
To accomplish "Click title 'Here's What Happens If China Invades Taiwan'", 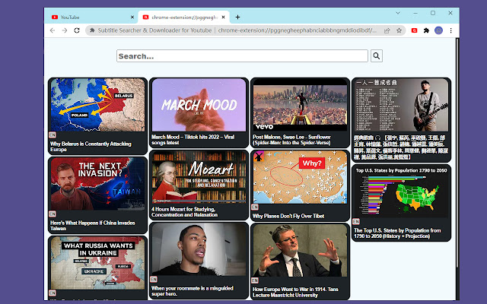I will point(93,226).
